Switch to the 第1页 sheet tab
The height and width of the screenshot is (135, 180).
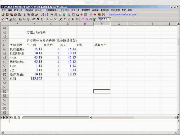click(17, 117)
